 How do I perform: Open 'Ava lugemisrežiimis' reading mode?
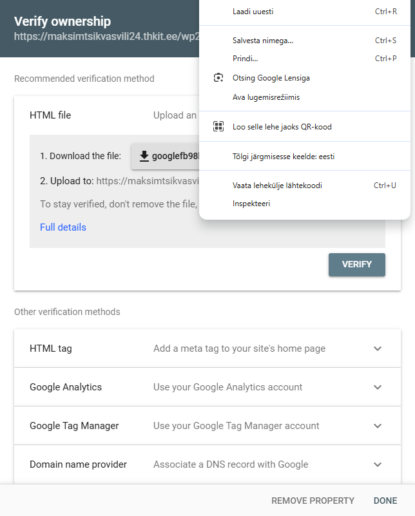pyautogui.click(x=265, y=97)
